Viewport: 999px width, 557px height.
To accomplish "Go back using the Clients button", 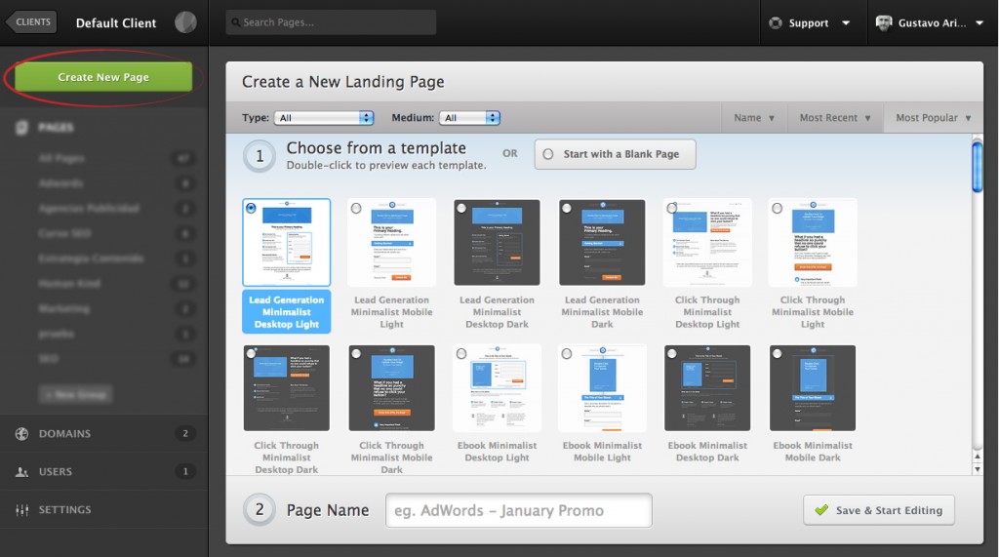I will point(32,22).
